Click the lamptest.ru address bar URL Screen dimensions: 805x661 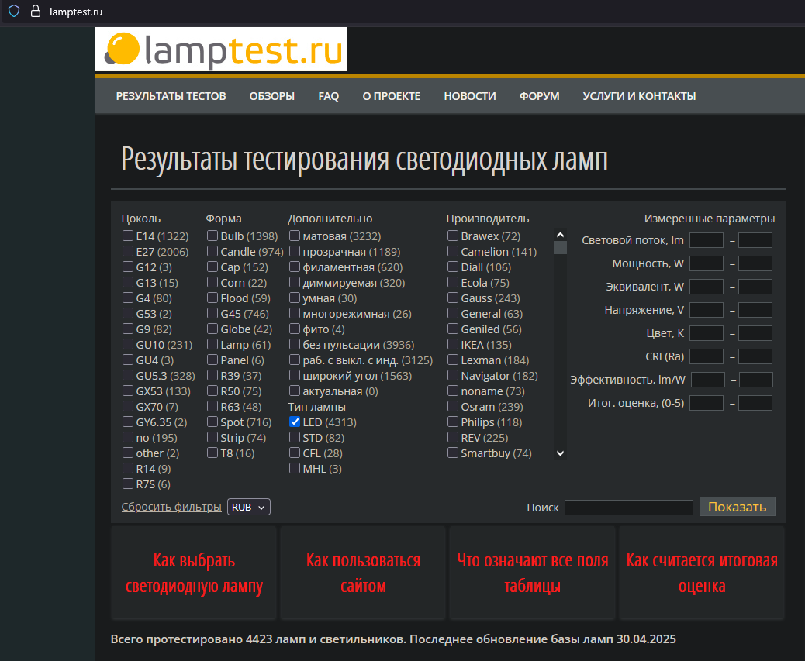tap(76, 12)
